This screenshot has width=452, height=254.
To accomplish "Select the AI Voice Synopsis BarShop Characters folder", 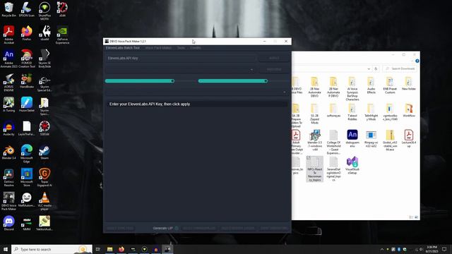I will pos(352,89).
